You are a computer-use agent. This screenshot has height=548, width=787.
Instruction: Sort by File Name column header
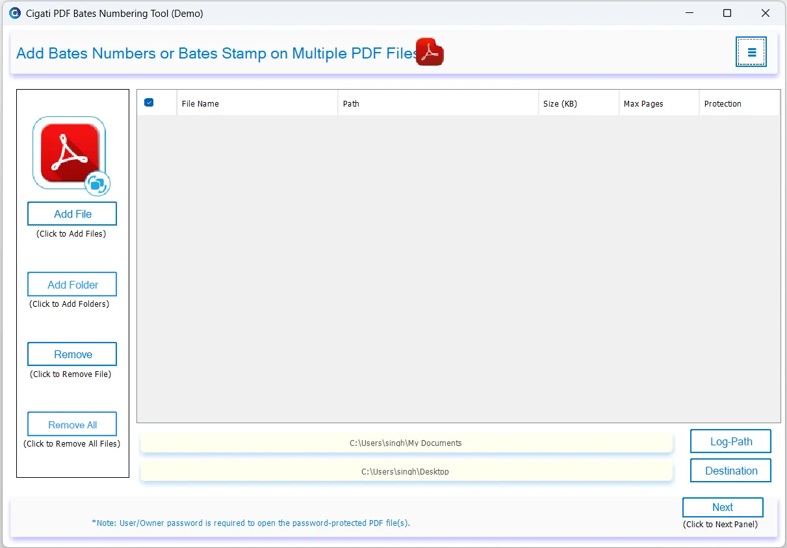pos(257,103)
